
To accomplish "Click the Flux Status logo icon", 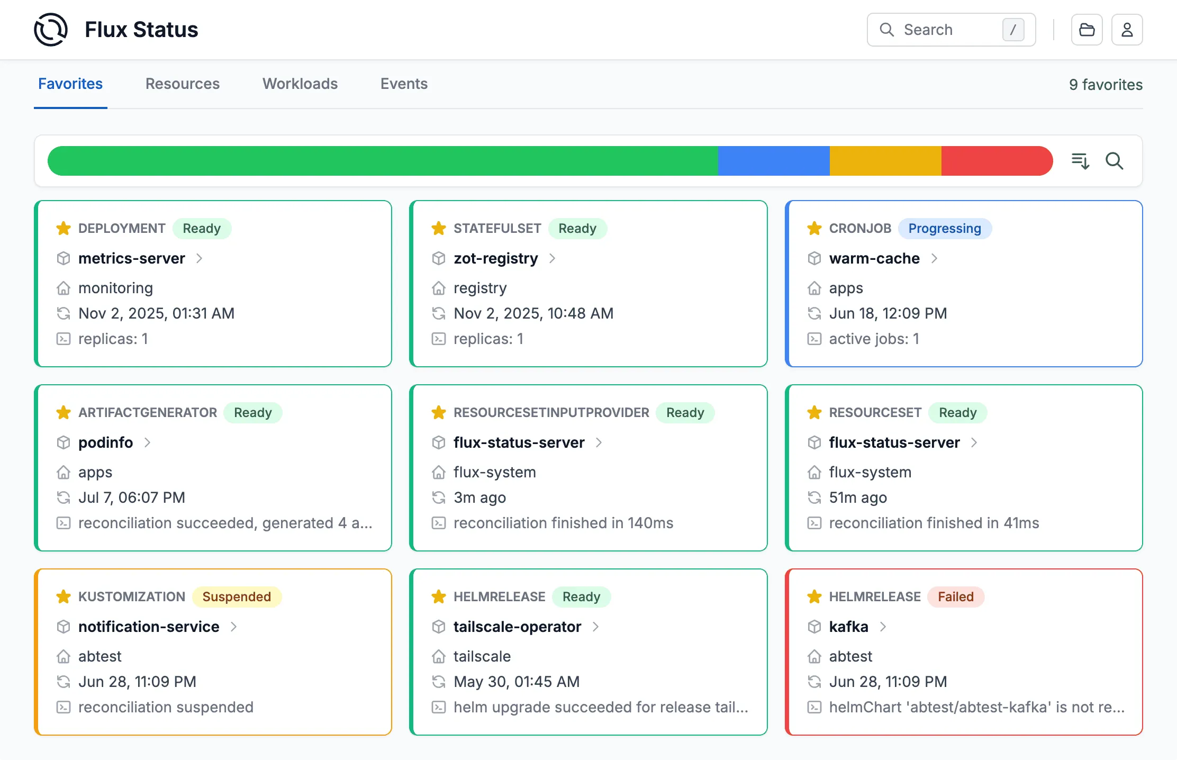I will tap(51, 30).
